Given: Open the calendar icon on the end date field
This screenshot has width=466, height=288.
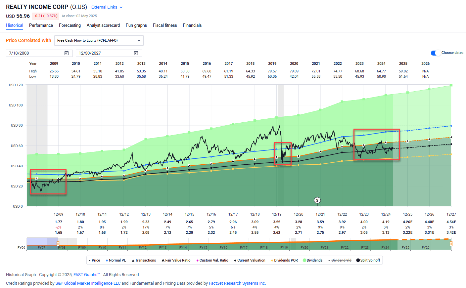Looking at the screenshot, I should tap(136, 53).
